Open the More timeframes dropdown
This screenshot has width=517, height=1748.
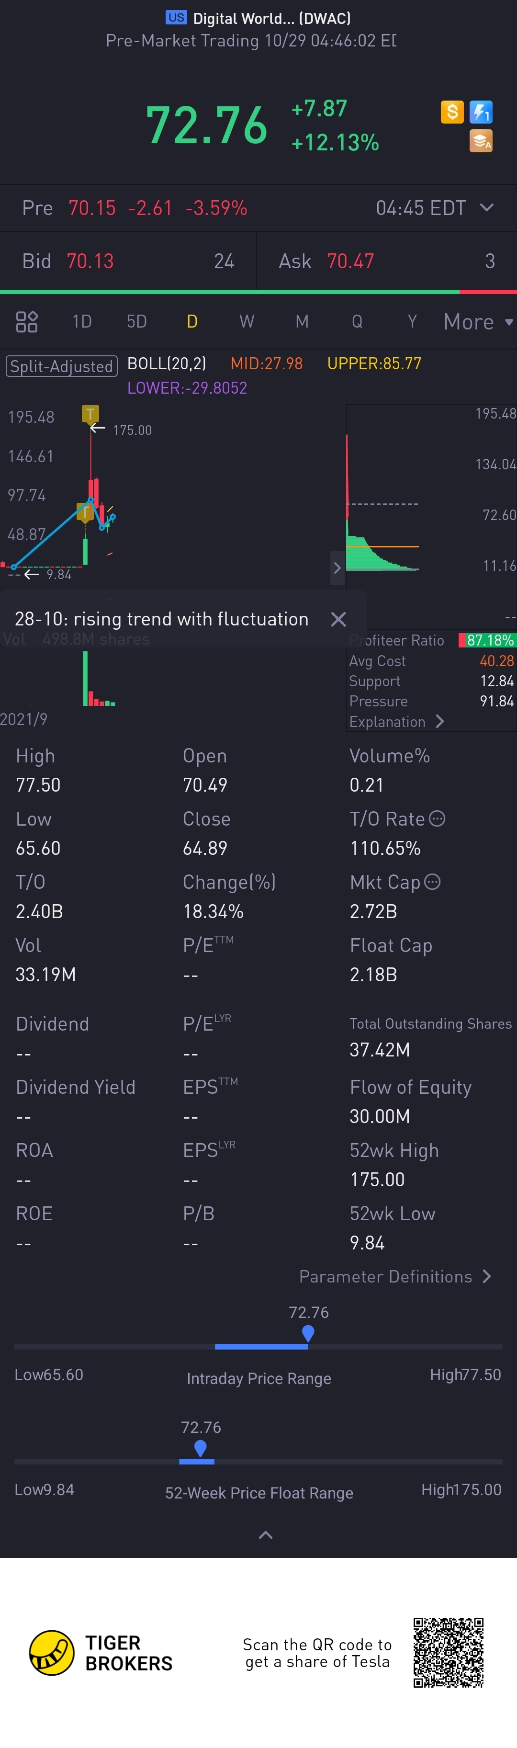[x=478, y=322]
